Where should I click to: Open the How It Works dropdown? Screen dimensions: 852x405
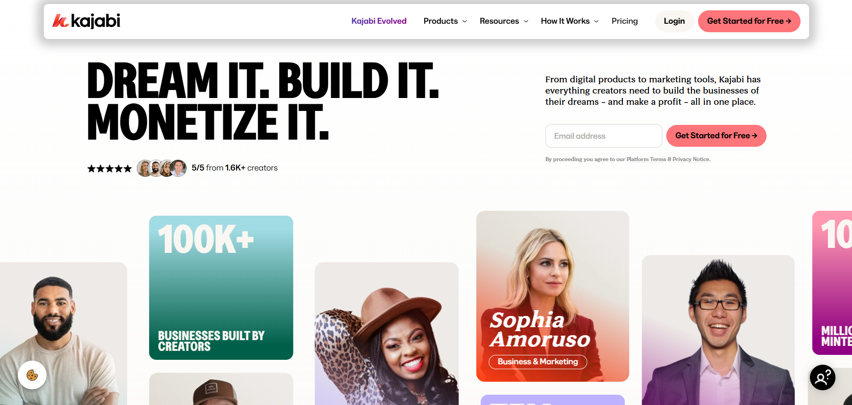(570, 21)
